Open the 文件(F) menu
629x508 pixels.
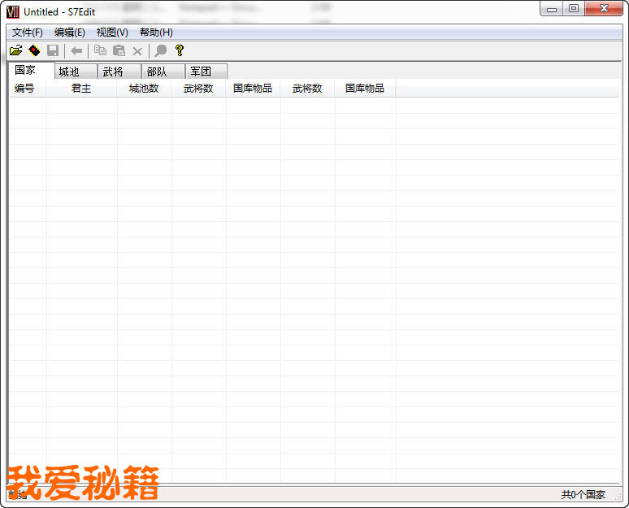[28, 33]
